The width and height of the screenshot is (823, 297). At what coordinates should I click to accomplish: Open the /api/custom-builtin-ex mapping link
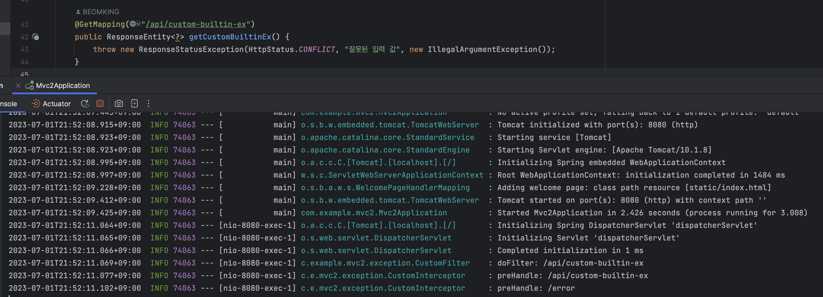[196, 24]
